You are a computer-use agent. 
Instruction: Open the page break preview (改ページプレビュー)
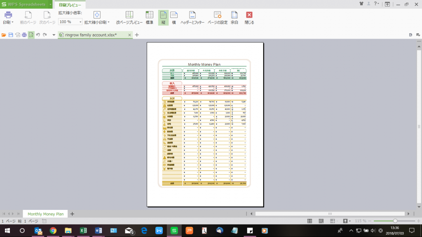[x=129, y=16]
